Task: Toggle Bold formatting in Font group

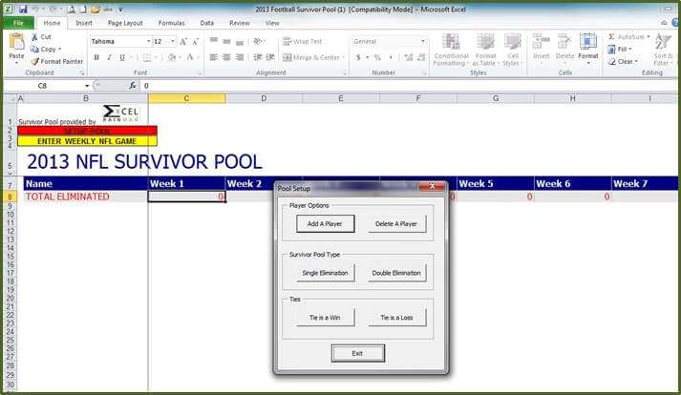Action: tap(96, 57)
